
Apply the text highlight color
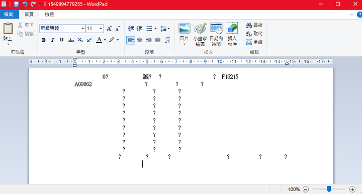tap(112, 40)
